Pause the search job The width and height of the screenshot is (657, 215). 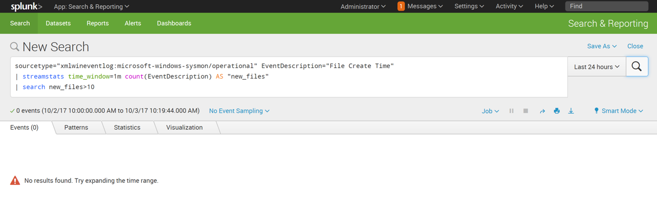pos(511,111)
